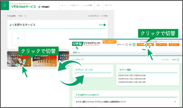The width and height of the screenshot is (183, 108).
Task: Open the りそなビジネスダイレクト service card
Action: [x=19, y=59]
